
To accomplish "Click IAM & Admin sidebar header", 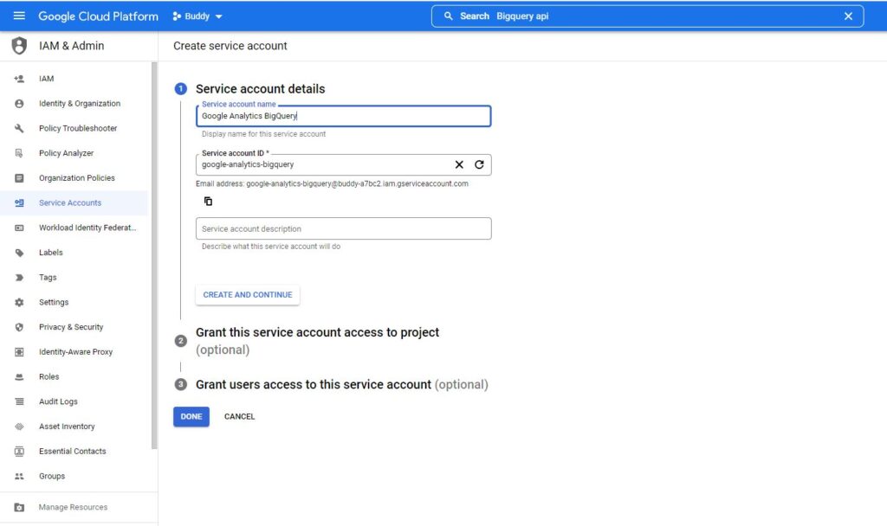I will pyautogui.click(x=71, y=46).
